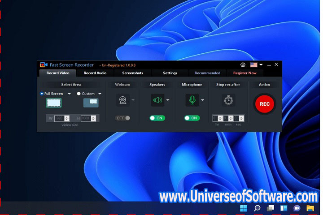
Task: Start recording with the red REC button
Action: point(265,104)
